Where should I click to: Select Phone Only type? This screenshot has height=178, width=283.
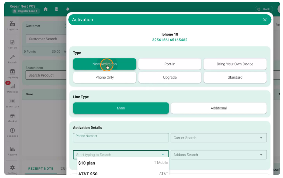tap(104, 77)
